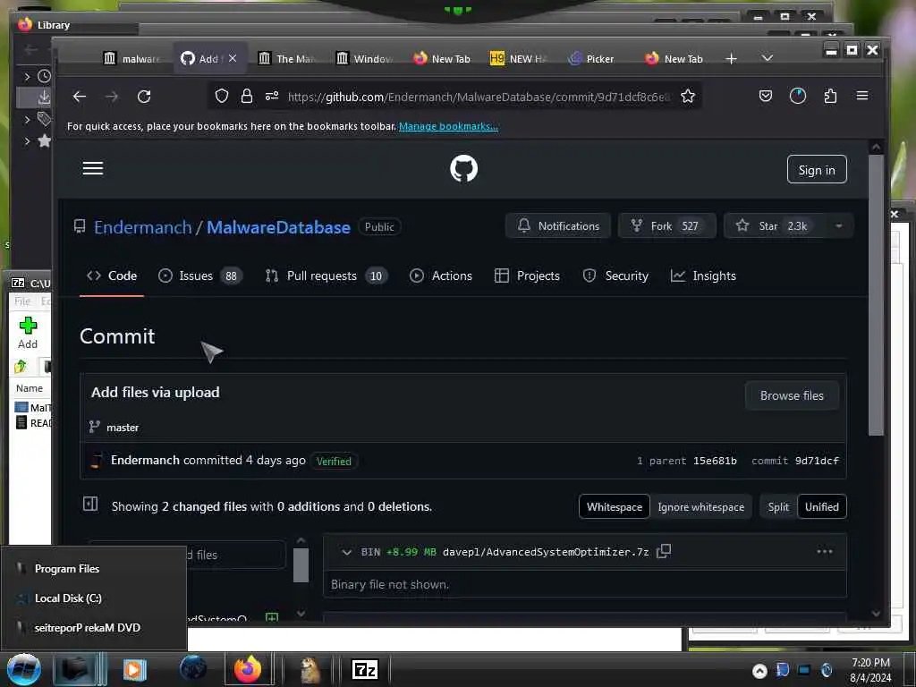Switch diff view to Unified
The height and width of the screenshot is (687, 916).
821,507
